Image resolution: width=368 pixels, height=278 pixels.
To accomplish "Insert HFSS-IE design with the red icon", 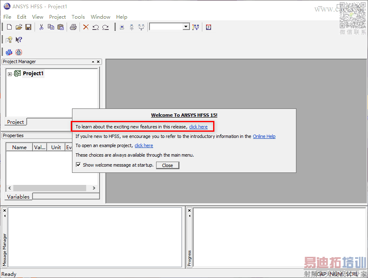I will coord(19,52).
